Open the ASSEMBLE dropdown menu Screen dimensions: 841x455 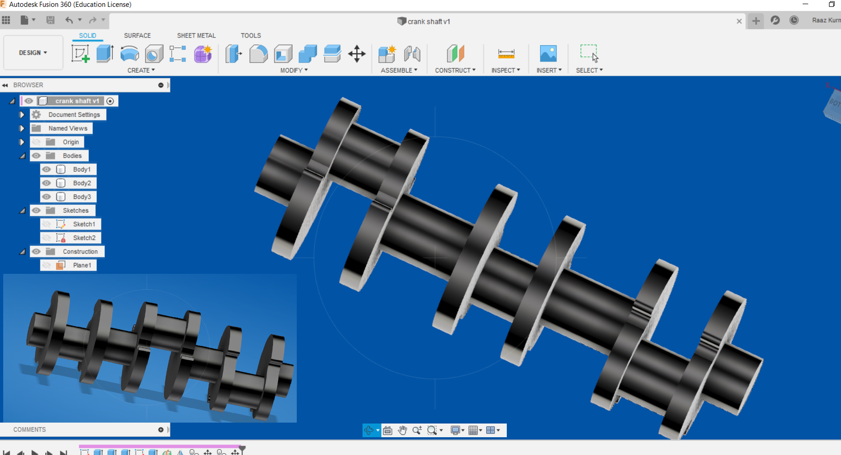(399, 70)
